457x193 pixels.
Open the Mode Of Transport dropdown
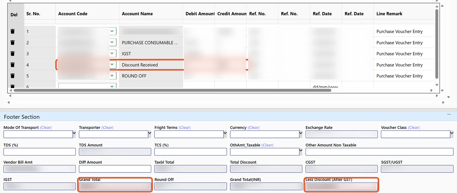click(74, 134)
